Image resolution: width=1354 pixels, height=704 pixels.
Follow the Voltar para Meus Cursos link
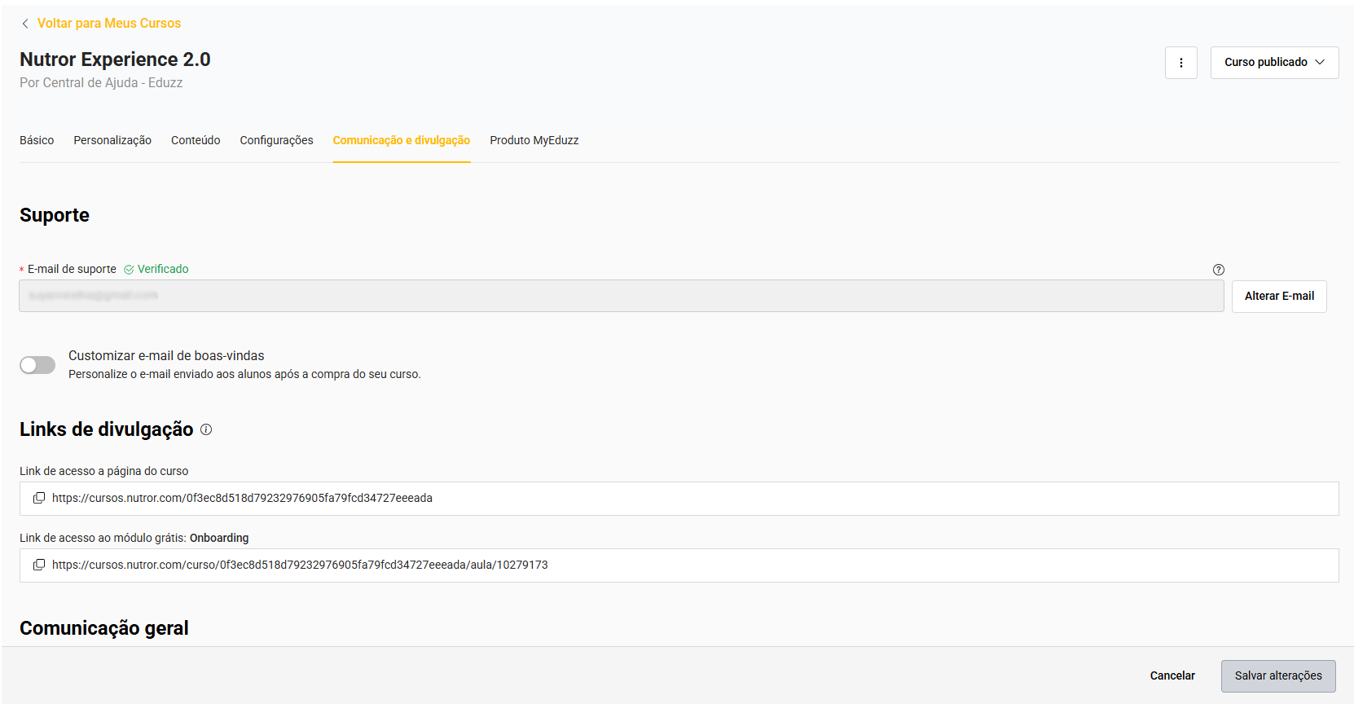pyautogui.click(x=109, y=24)
